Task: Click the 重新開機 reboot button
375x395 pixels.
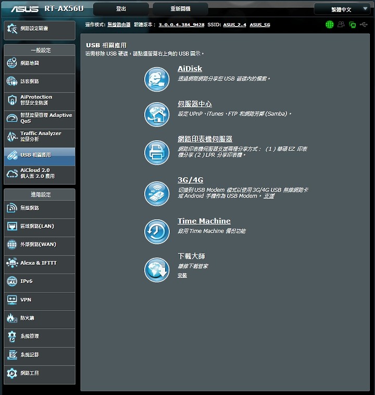Action: coord(180,9)
